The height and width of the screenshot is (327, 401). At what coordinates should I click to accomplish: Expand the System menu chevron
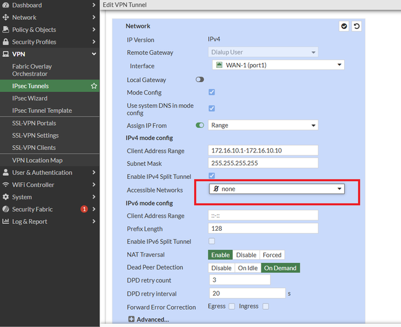click(x=94, y=197)
